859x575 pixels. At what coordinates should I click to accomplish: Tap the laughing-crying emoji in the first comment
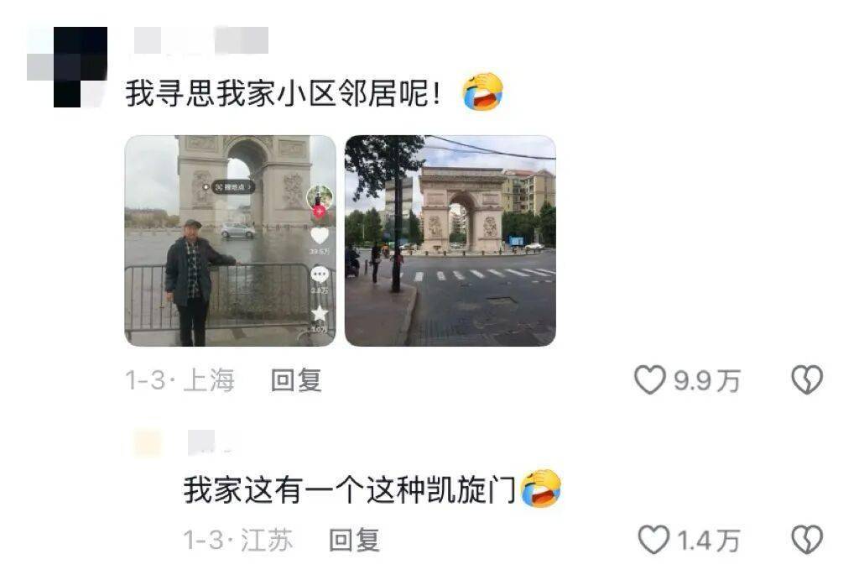(x=482, y=91)
